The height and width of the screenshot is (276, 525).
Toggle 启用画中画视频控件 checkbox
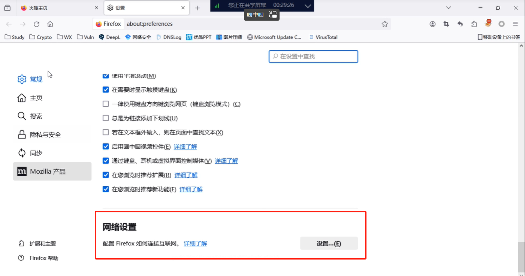(106, 147)
